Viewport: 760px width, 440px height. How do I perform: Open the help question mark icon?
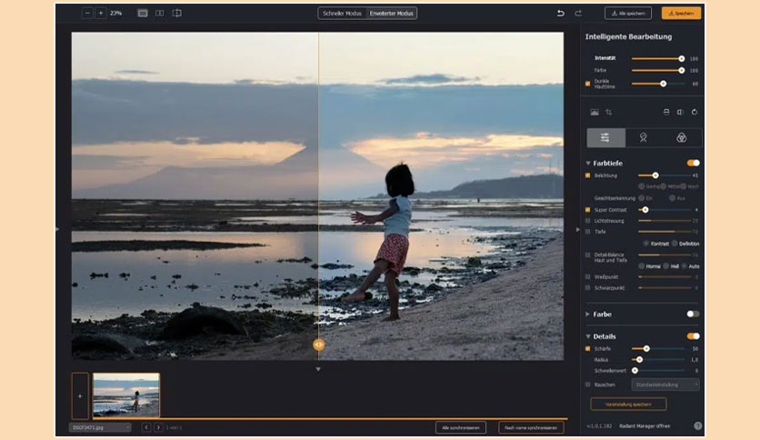click(697, 426)
